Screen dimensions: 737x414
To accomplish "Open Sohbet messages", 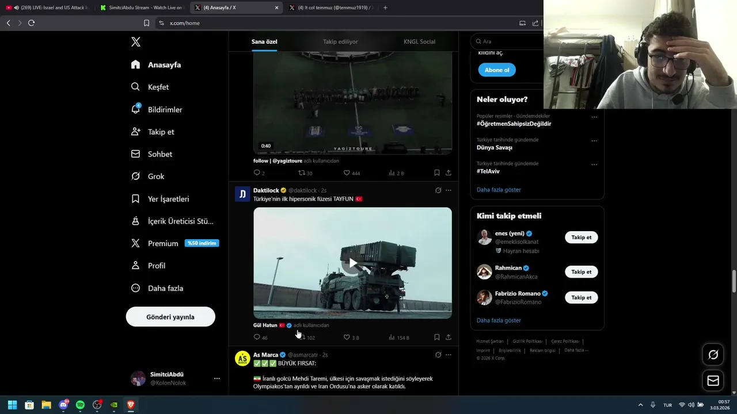I will 151,154.
